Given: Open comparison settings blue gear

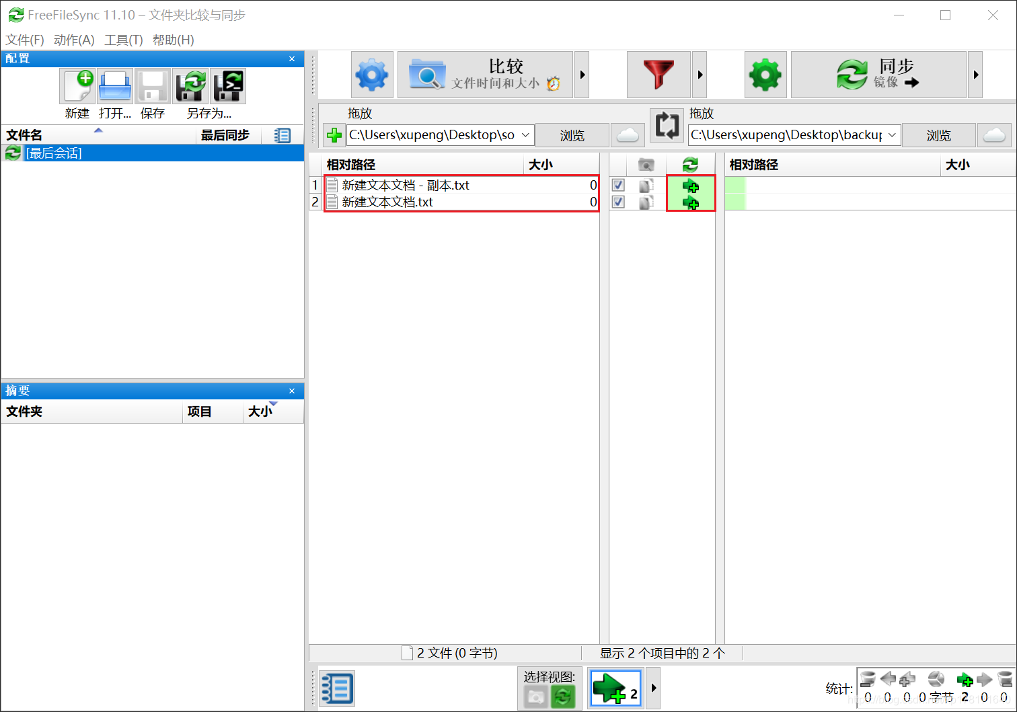Looking at the screenshot, I should 372,75.
